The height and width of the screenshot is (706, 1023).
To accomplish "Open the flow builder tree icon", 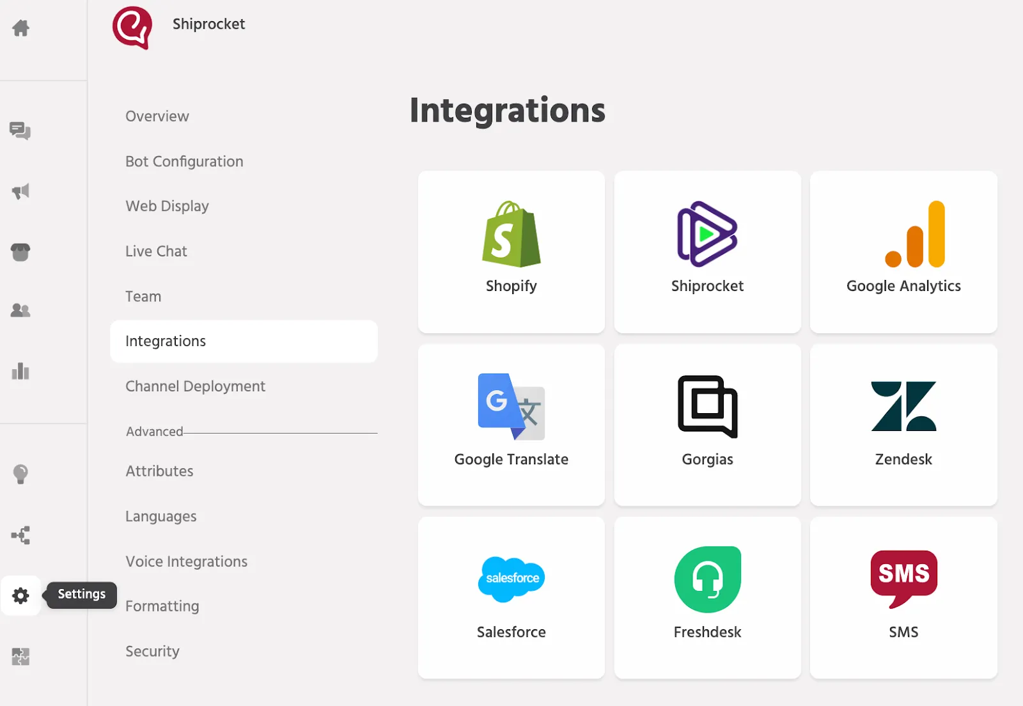I will pos(20,535).
